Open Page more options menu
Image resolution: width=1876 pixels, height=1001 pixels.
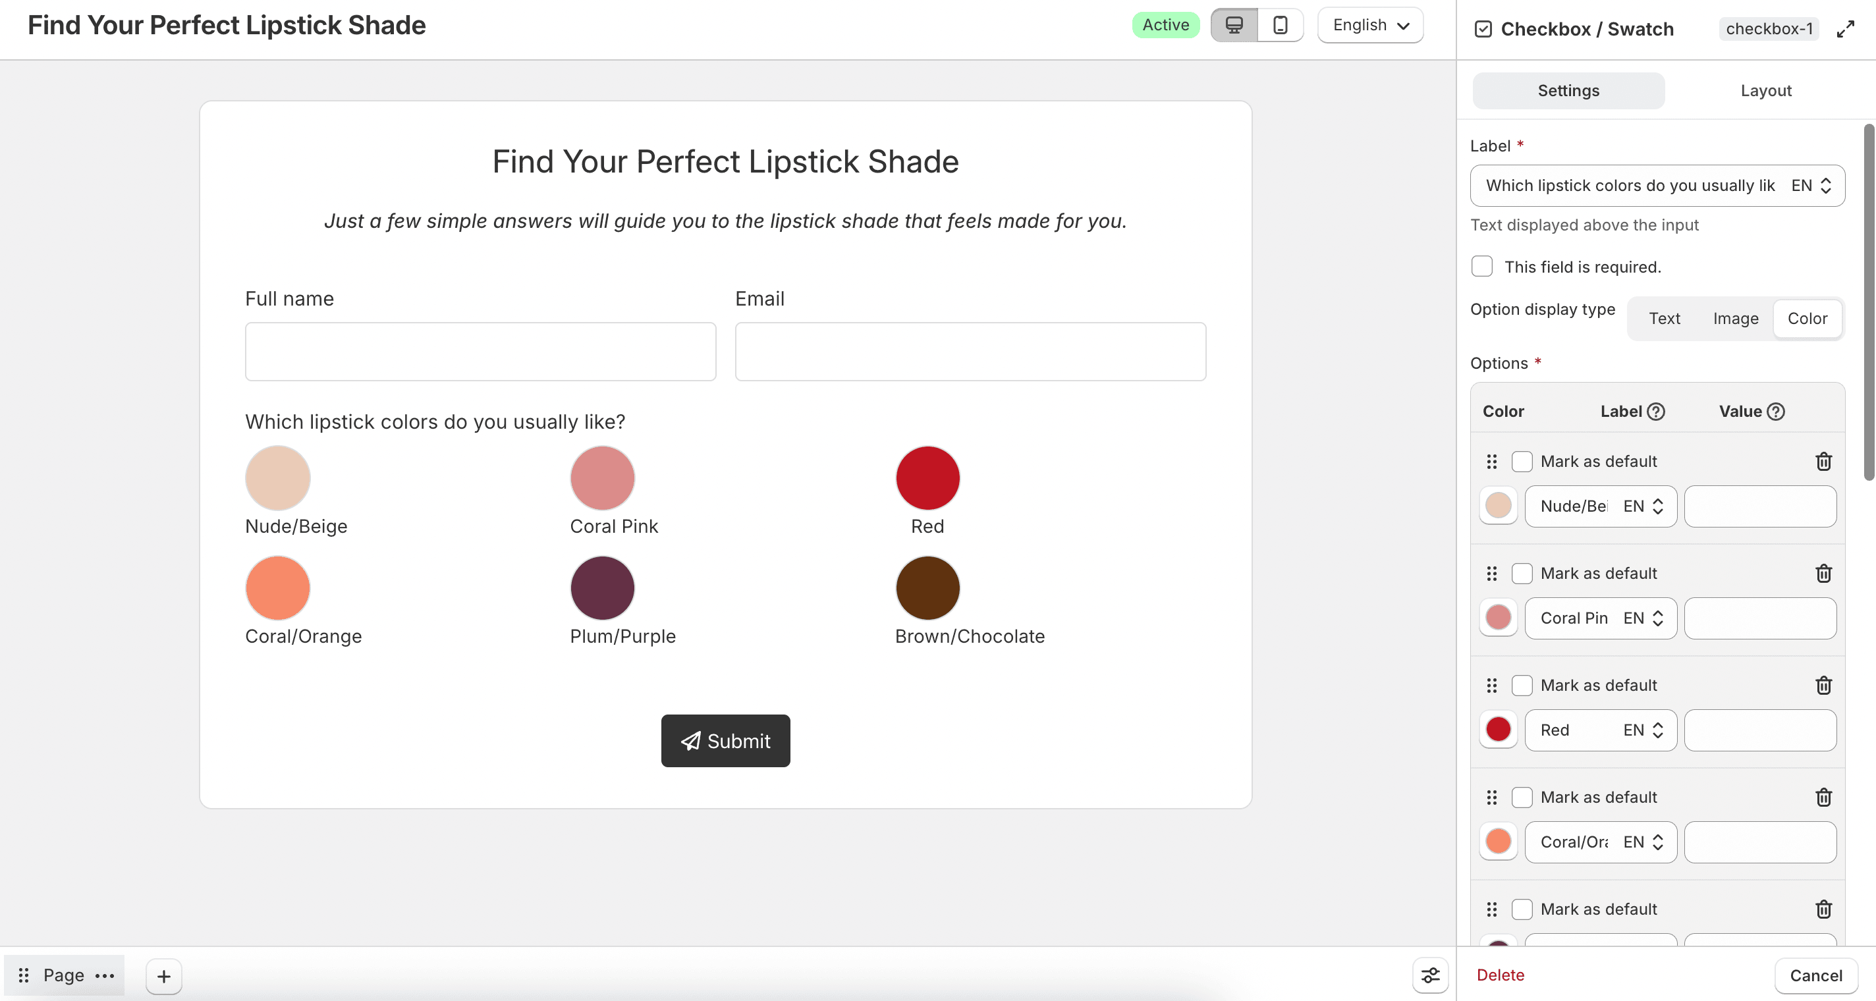click(105, 975)
